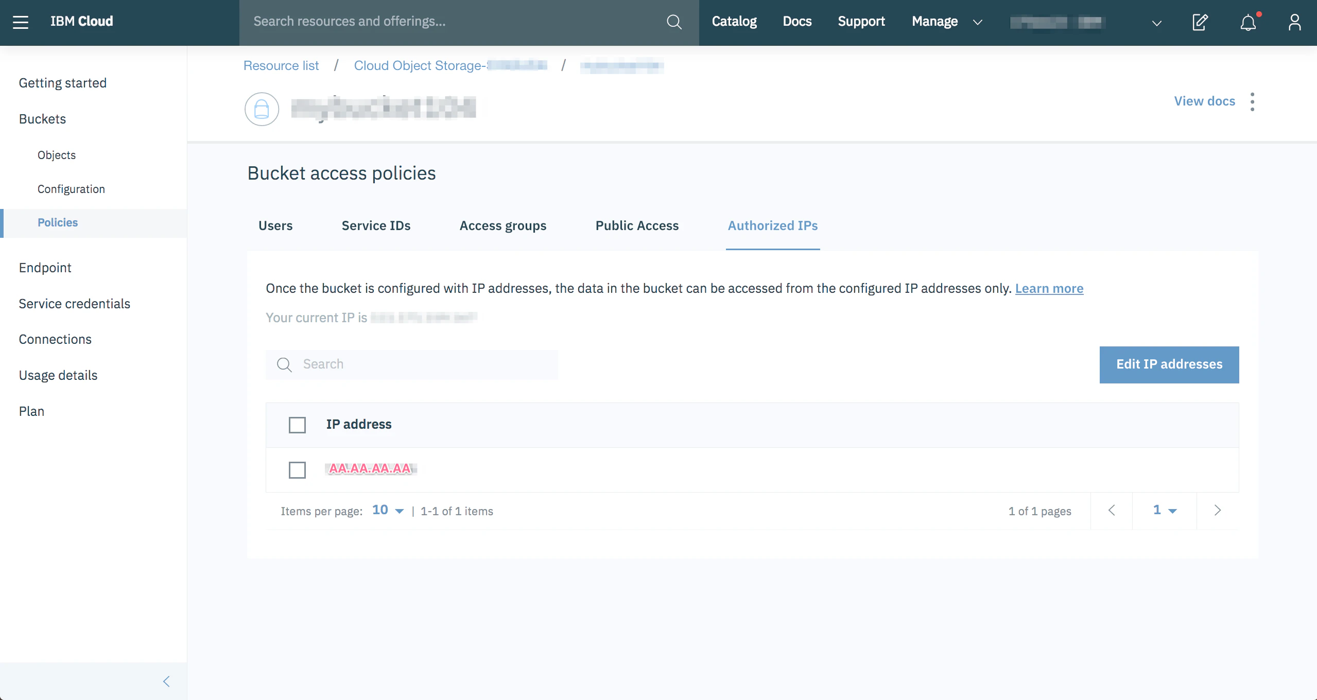This screenshot has height=700, width=1317.
Task: Switch to the Service IDs tab
Action: coord(376,225)
